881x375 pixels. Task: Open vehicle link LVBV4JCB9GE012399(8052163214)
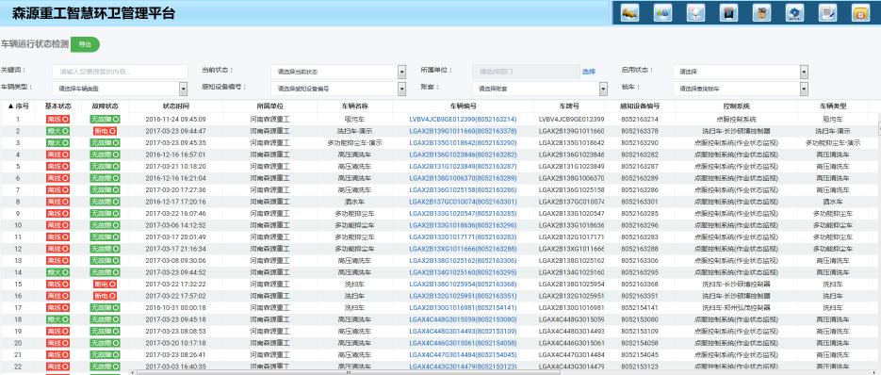click(x=463, y=120)
